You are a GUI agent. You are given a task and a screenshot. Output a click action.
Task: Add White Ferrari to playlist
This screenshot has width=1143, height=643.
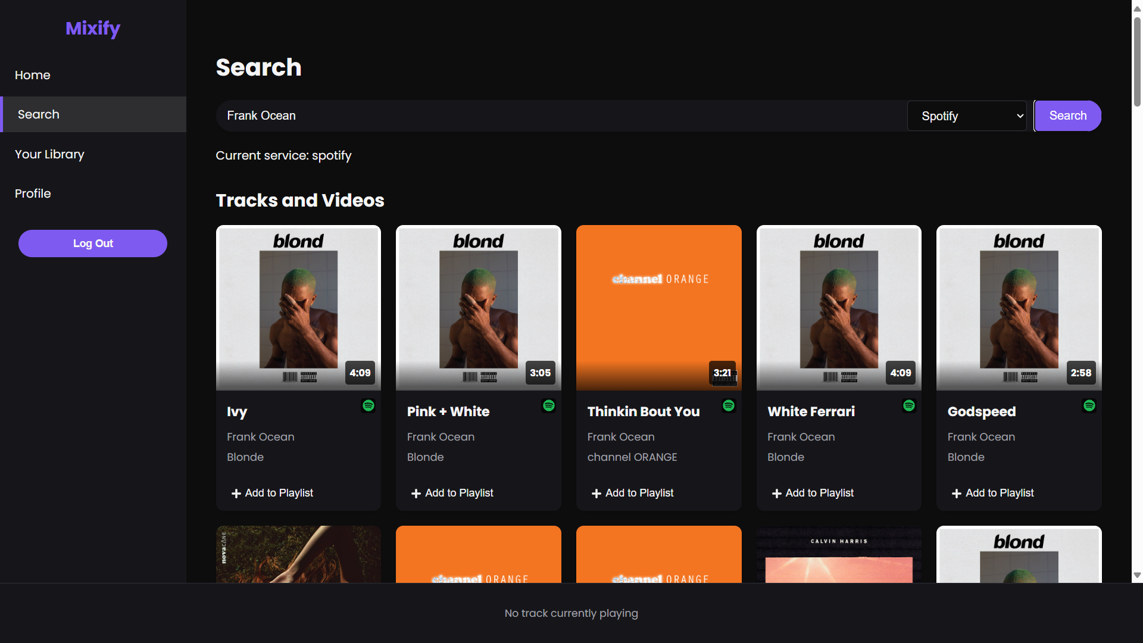tap(813, 493)
